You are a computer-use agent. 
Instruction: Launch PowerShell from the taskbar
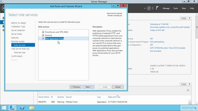[22, 108]
